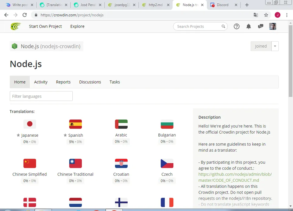Click the Spanish flag icon

[75, 124]
